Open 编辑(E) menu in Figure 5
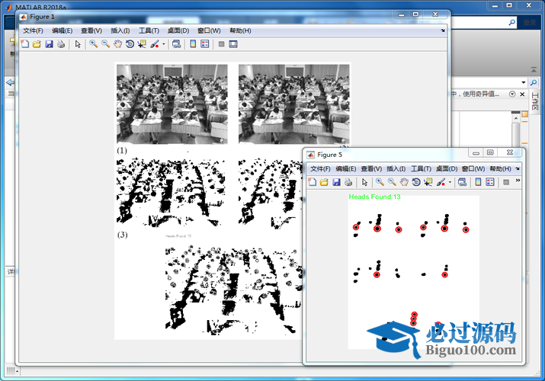545x381 pixels. coord(346,169)
